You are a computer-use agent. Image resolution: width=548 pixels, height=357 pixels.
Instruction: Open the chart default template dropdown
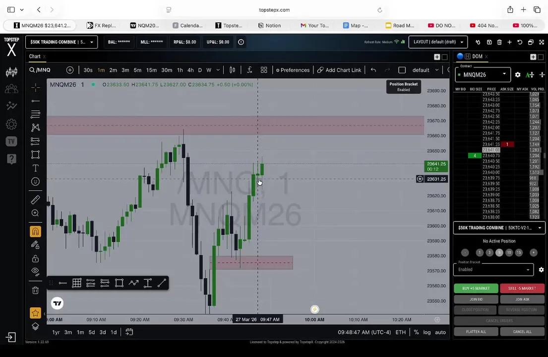pos(425,70)
